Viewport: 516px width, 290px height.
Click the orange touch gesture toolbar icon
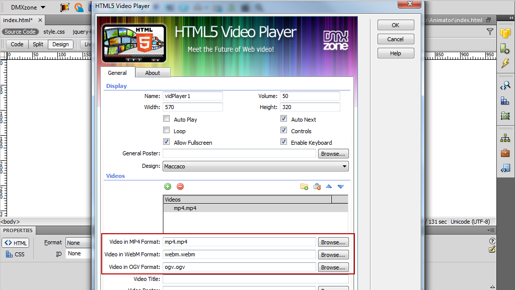(x=79, y=7)
